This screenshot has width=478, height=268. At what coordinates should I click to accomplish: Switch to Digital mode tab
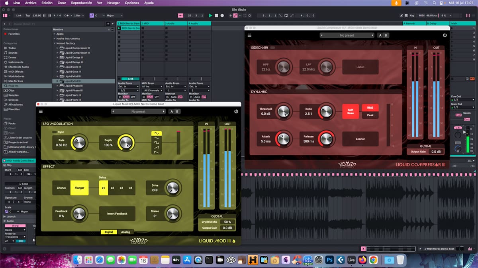coord(109,232)
